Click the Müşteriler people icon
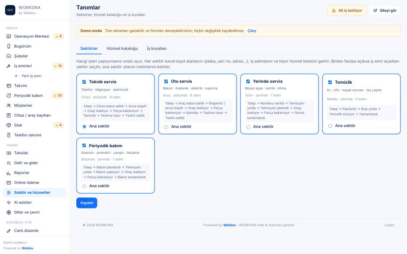The height and width of the screenshot is (254, 407). point(8,105)
